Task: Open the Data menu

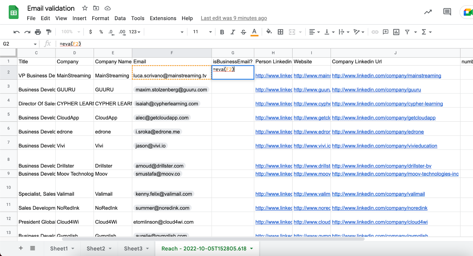Action: point(120,18)
